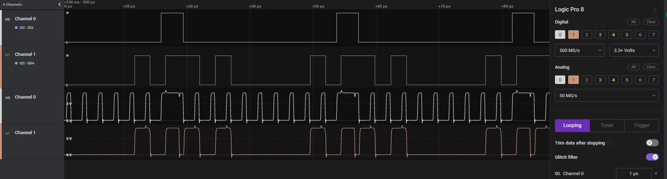Enable Digital channel 3
The height and width of the screenshot is (179, 667).
click(600, 35)
